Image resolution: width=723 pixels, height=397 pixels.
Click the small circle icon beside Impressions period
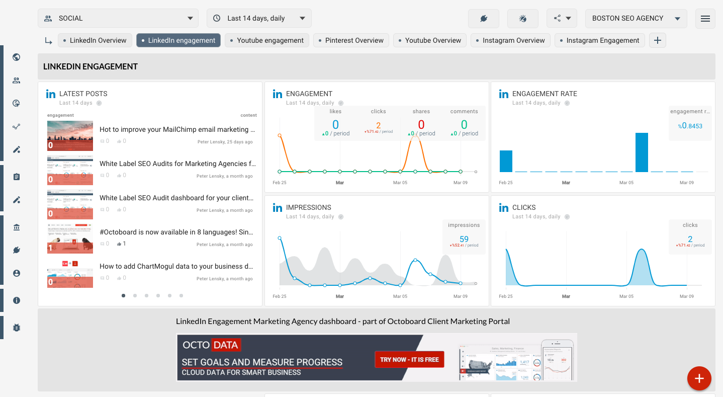tap(341, 217)
